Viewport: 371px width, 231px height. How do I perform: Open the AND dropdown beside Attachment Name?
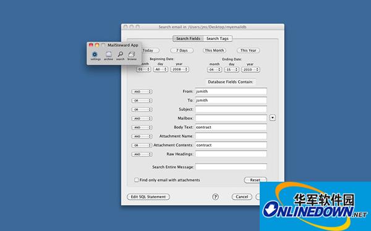click(x=142, y=136)
